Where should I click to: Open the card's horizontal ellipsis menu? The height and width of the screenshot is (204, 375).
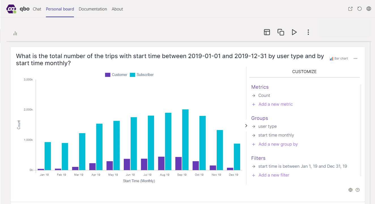click(355, 58)
